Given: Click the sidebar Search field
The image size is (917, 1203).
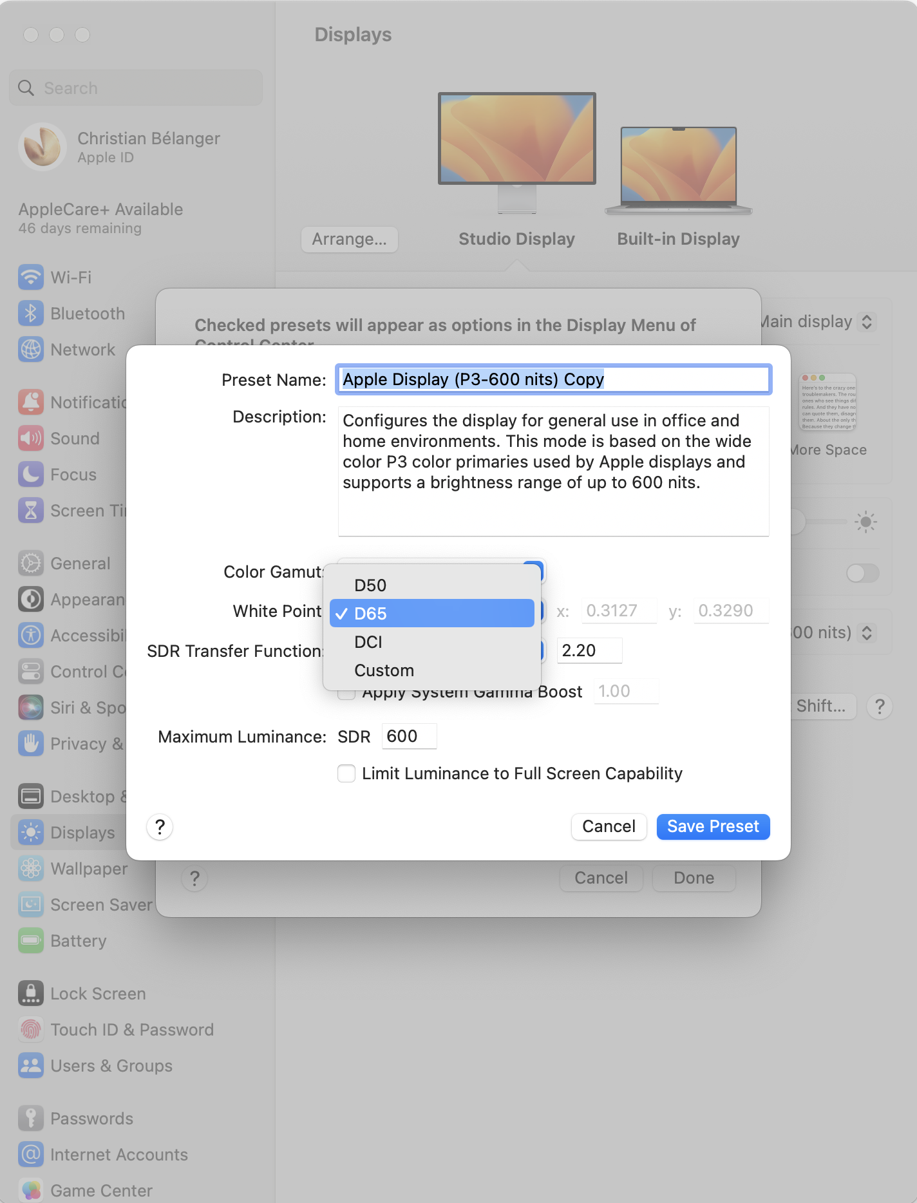Looking at the screenshot, I should (136, 88).
